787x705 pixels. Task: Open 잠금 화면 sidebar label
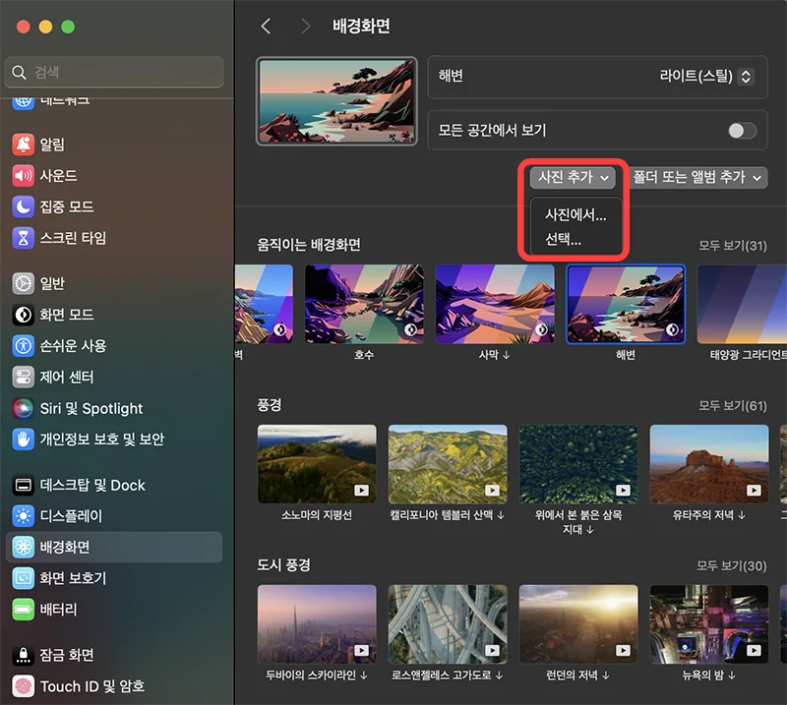tap(67, 655)
